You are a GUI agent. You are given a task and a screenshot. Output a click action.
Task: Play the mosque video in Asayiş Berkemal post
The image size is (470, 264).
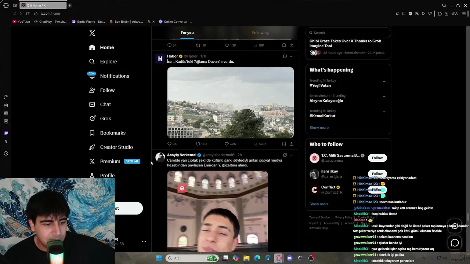[217, 212]
